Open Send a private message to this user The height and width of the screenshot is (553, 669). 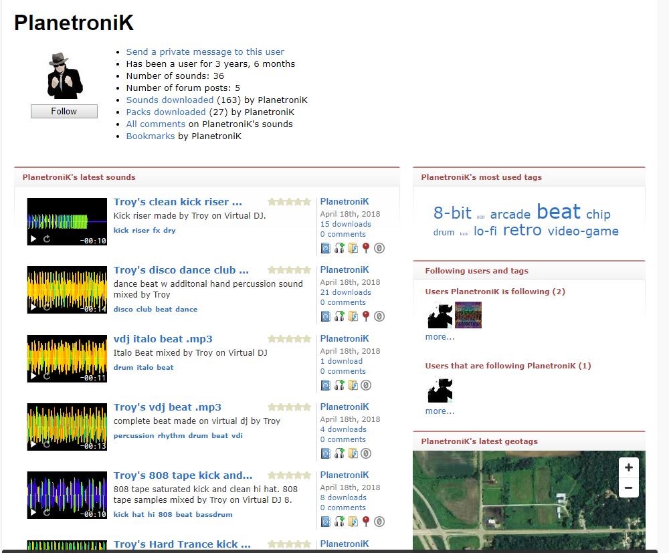click(205, 51)
